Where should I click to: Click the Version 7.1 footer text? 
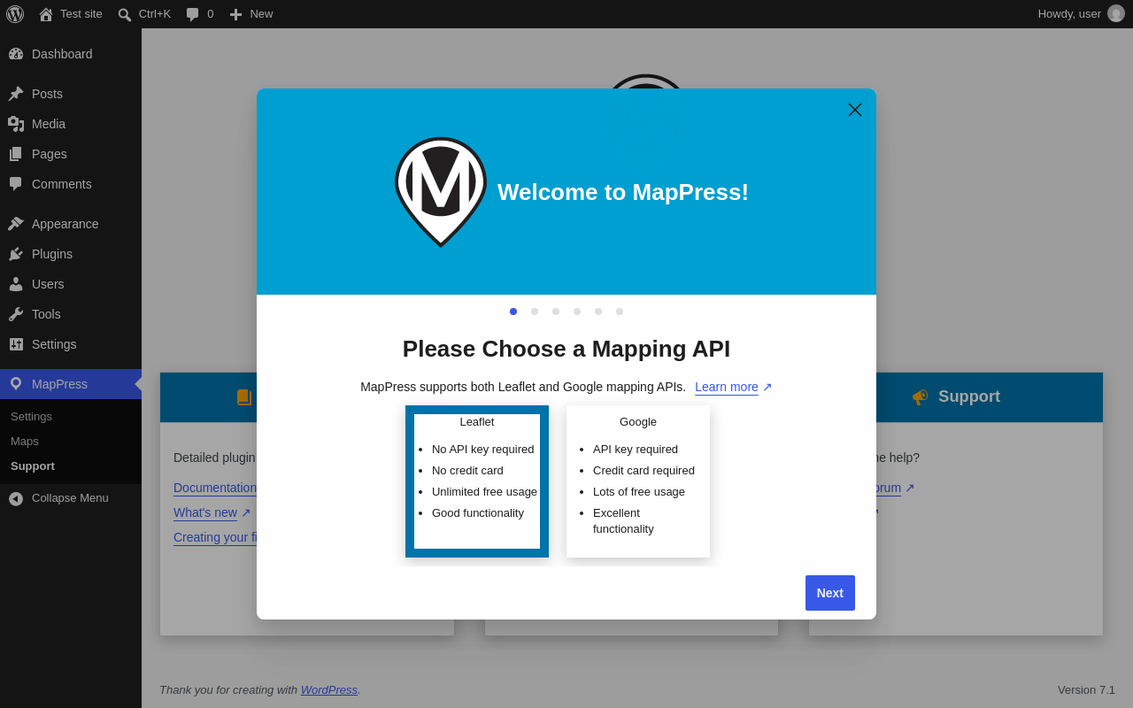coord(1086,689)
